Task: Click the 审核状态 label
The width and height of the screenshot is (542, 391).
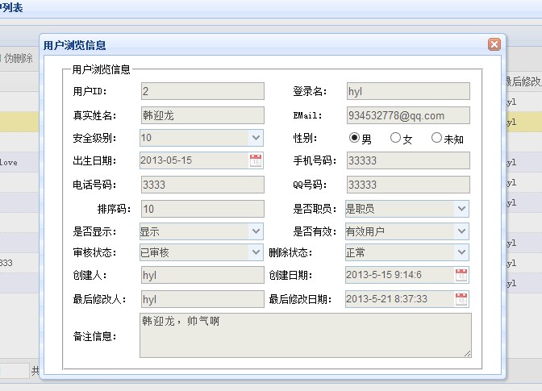Action: point(94,253)
